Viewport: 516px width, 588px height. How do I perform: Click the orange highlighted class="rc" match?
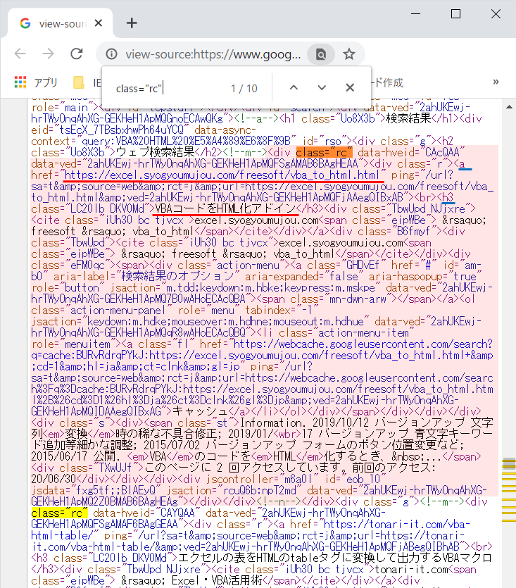coord(324,153)
